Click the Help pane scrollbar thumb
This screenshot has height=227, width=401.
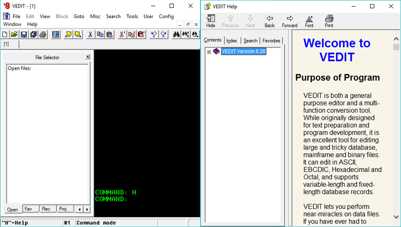click(x=396, y=47)
